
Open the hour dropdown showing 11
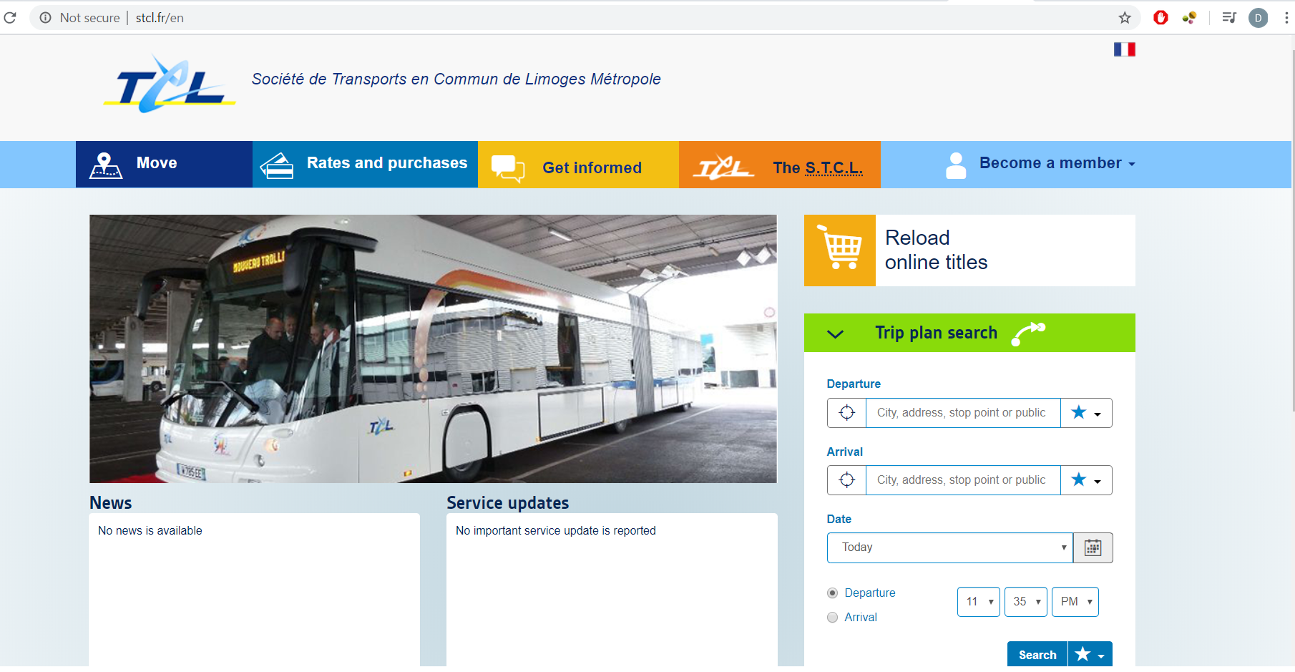coord(979,602)
